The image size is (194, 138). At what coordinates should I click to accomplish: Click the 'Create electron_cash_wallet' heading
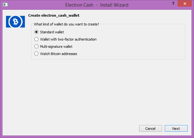54,15
